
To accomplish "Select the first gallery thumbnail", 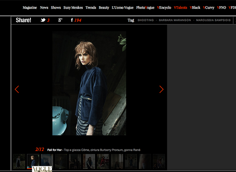I will click(x=19, y=161).
